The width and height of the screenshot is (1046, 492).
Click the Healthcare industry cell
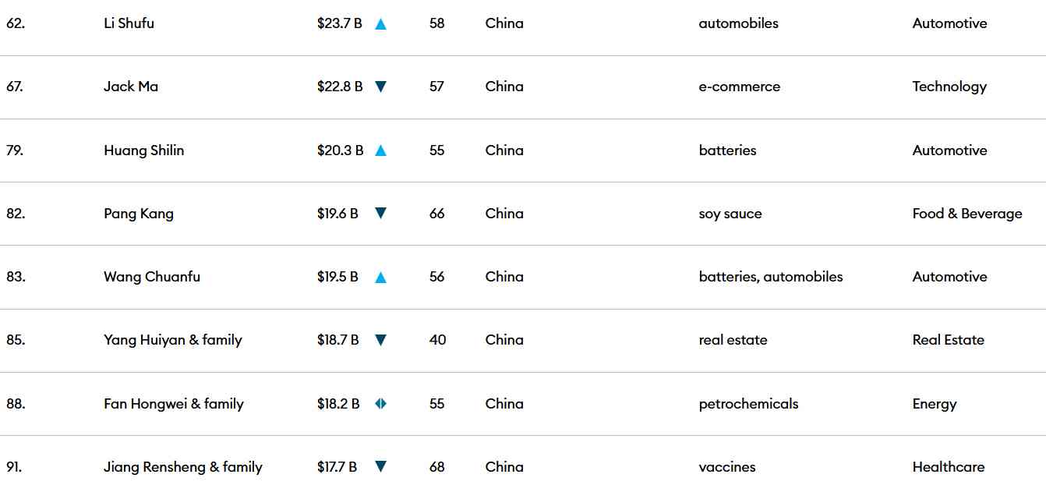click(949, 467)
